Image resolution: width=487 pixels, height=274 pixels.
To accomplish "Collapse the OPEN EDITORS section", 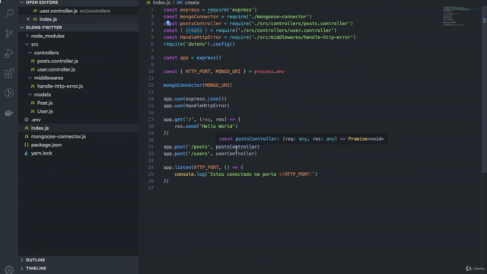I will click(x=42, y=2).
